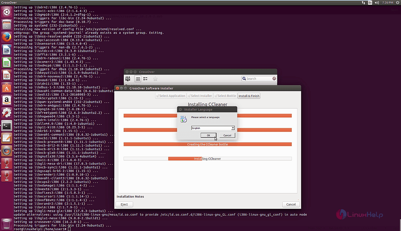
Task: Open Ubuntu Software Center in the dock
Action: tap(7, 88)
